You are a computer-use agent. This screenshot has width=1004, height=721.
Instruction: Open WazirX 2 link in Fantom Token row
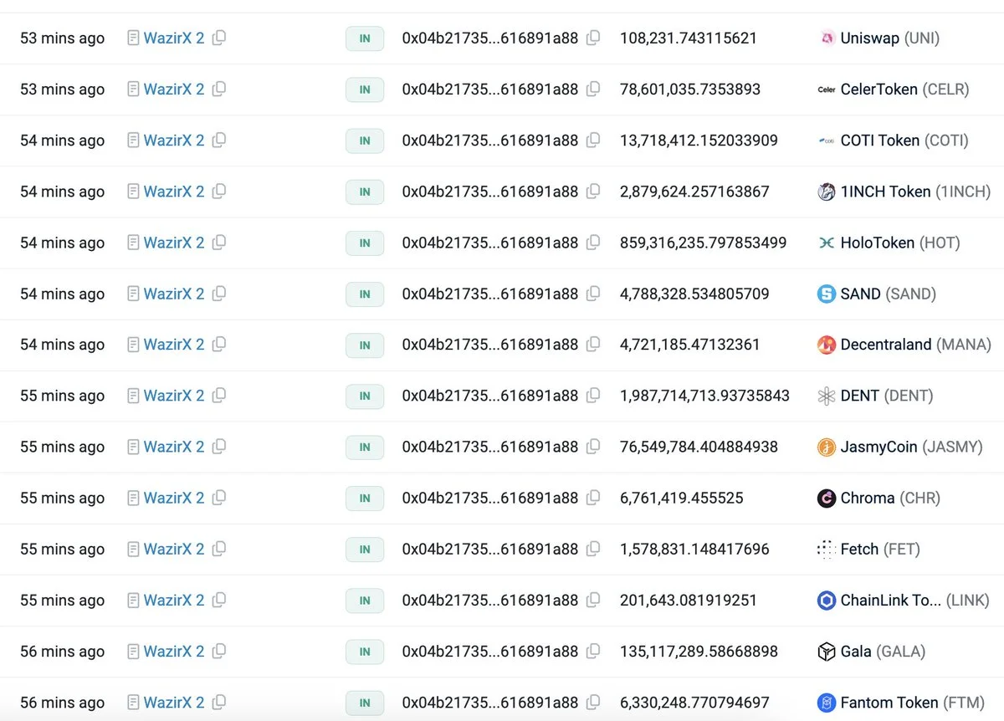click(174, 701)
